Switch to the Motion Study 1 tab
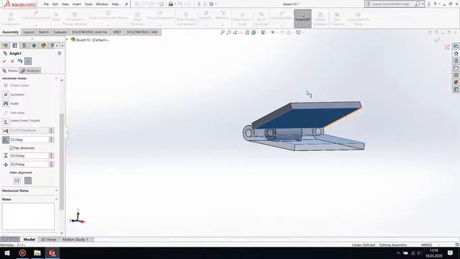This screenshot has height=259, width=460. [75, 240]
